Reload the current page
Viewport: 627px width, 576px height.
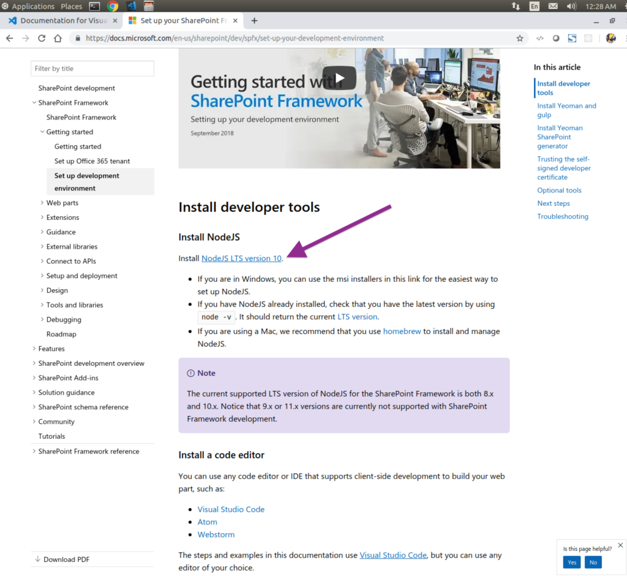(x=42, y=38)
